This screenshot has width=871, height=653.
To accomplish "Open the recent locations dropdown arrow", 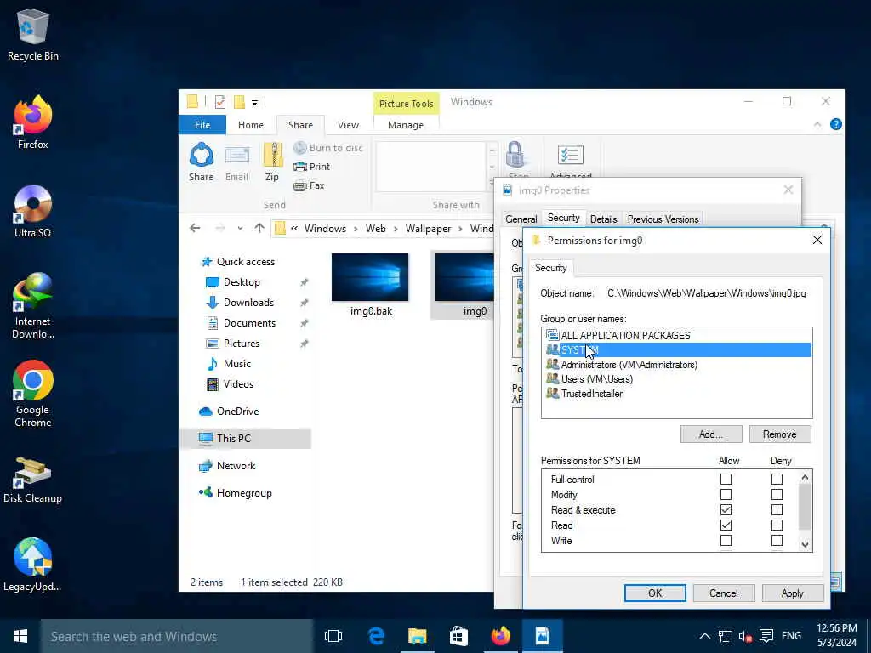I will coord(240,228).
